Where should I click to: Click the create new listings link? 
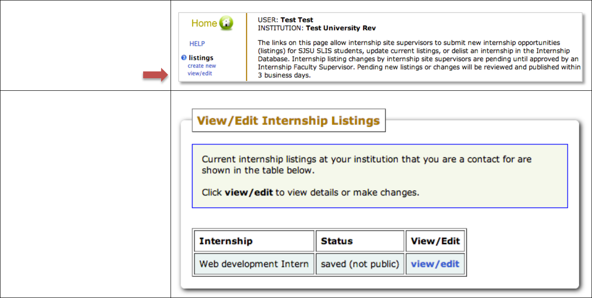pyautogui.click(x=202, y=66)
